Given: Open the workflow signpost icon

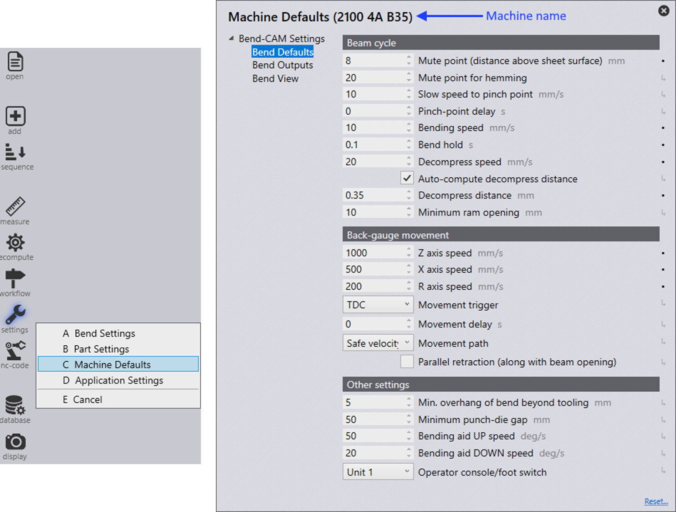Looking at the screenshot, I should (x=15, y=278).
